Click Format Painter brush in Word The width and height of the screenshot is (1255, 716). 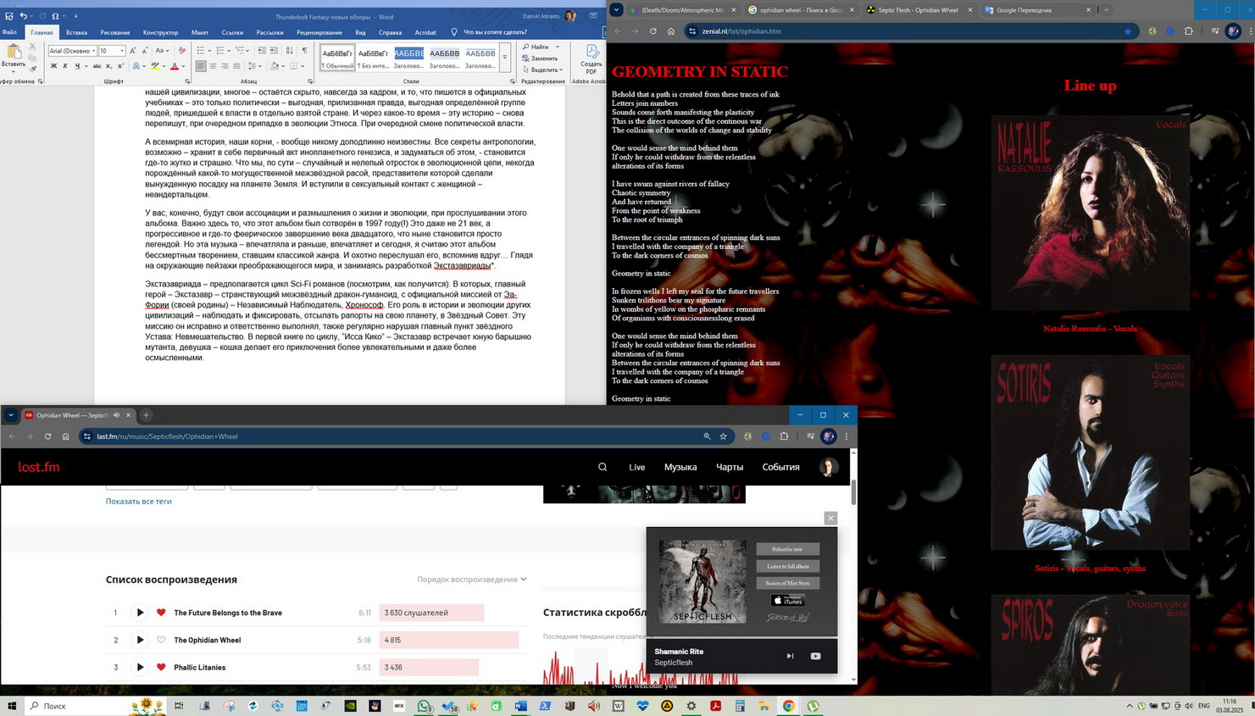pos(32,69)
